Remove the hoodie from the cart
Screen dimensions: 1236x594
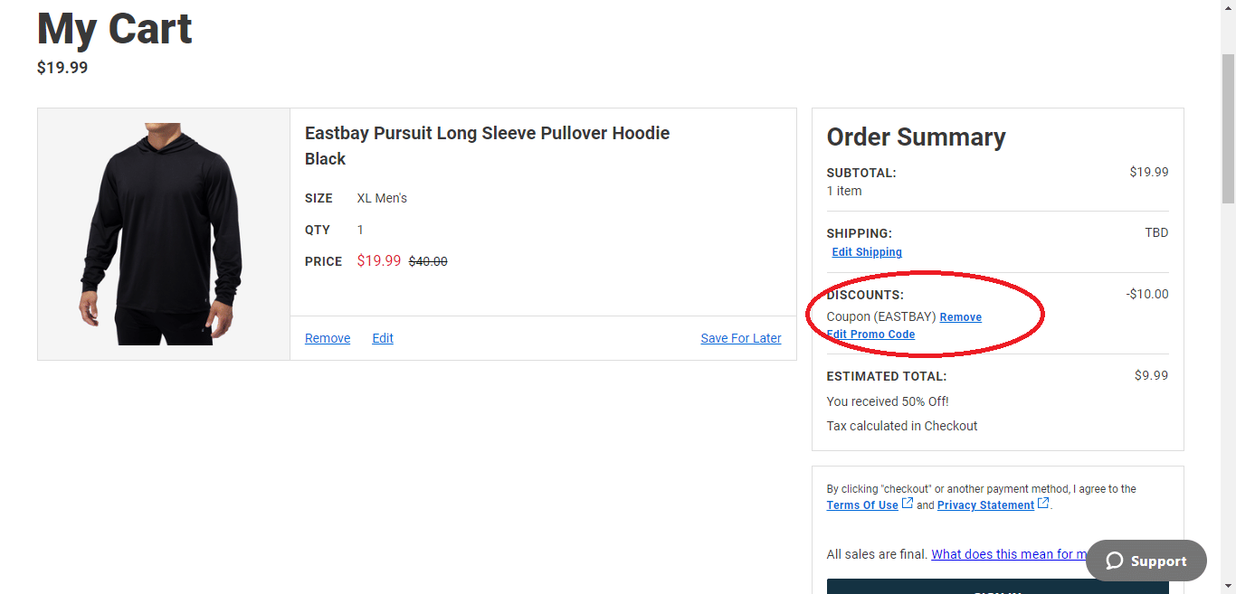(328, 338)
